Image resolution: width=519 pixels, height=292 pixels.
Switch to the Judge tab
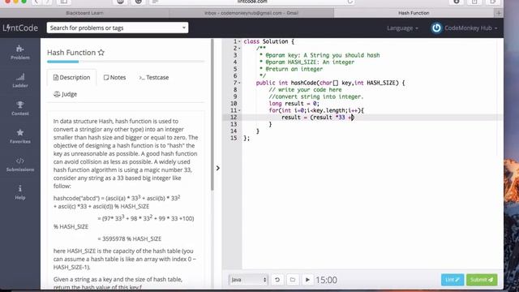[x=65, y=94]
